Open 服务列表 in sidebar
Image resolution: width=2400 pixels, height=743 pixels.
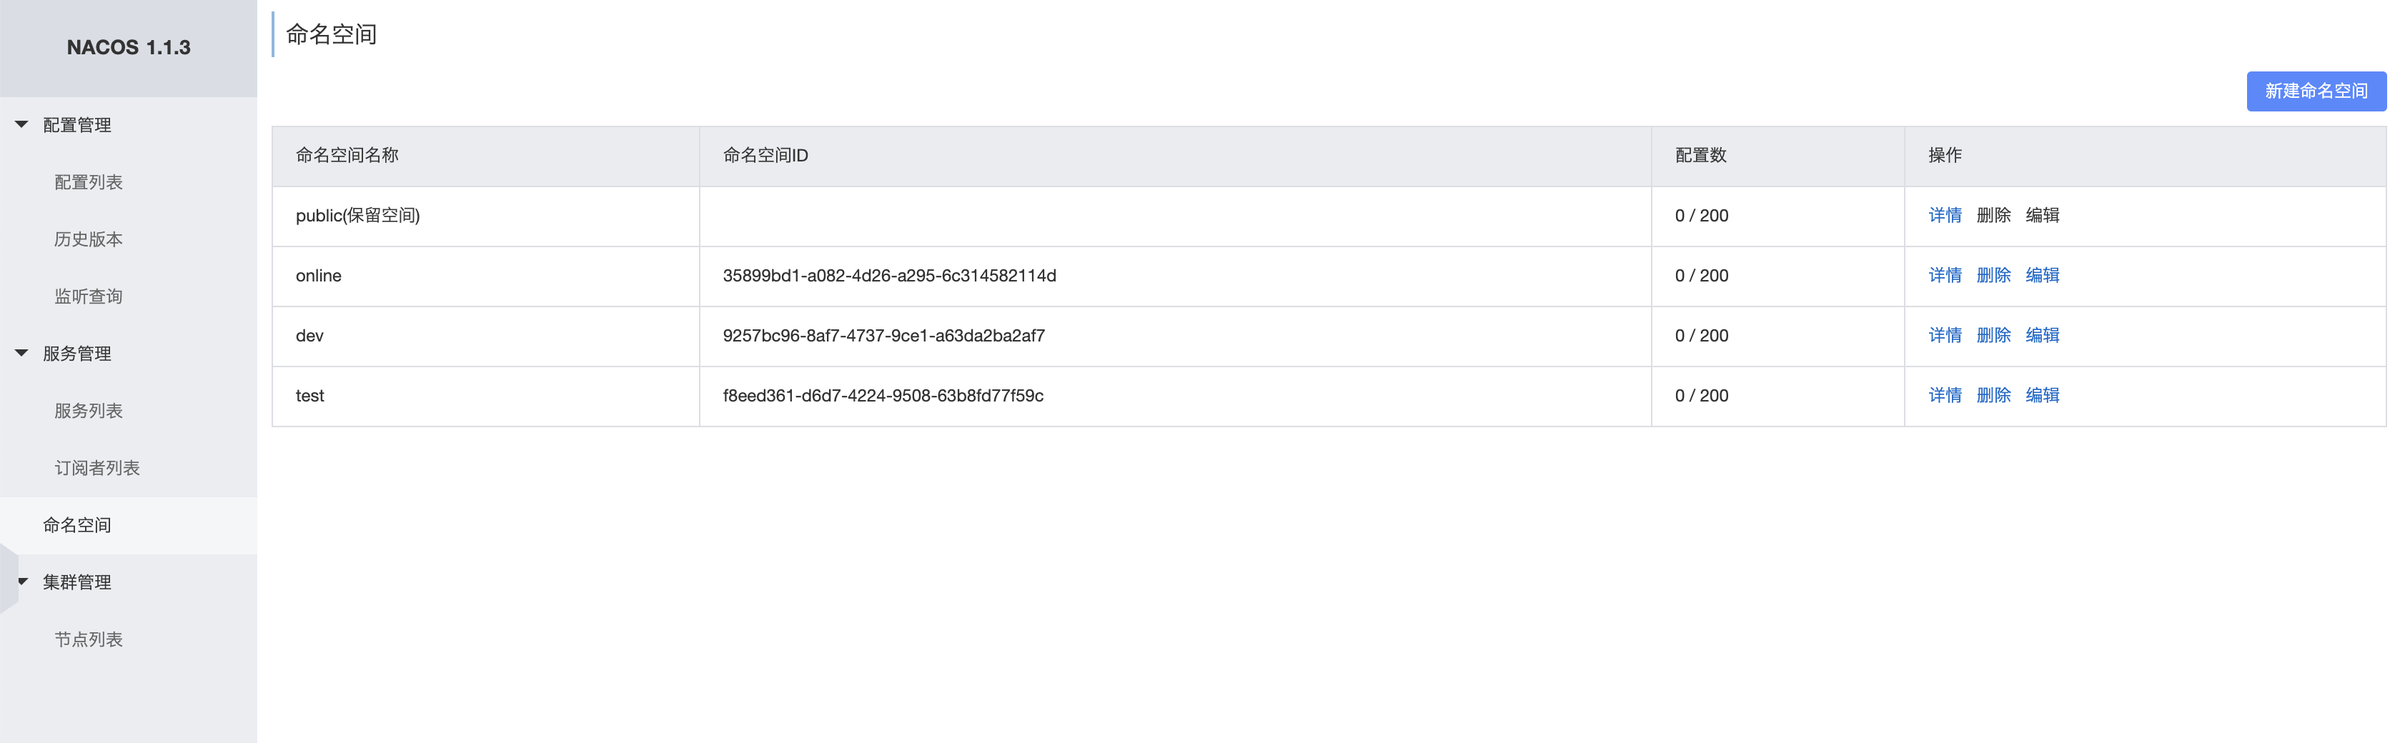tap(89, 411)
